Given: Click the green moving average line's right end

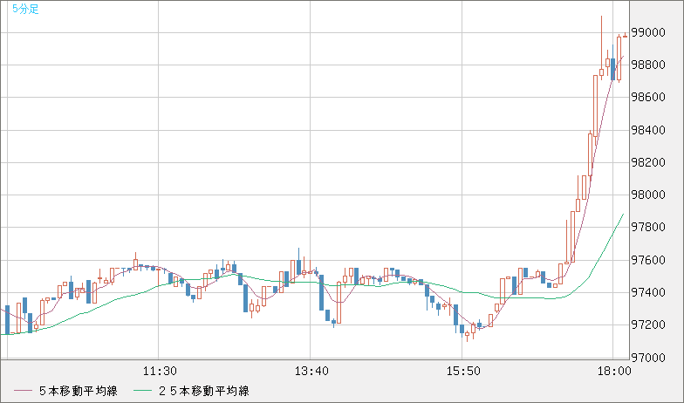Looking at the screenshot, I should point(622,215).
